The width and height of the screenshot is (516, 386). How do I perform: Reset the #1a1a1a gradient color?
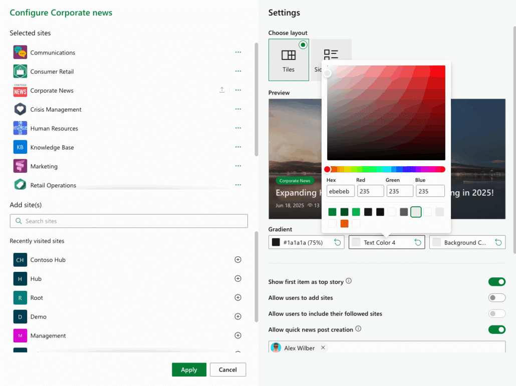pos(338,242)
